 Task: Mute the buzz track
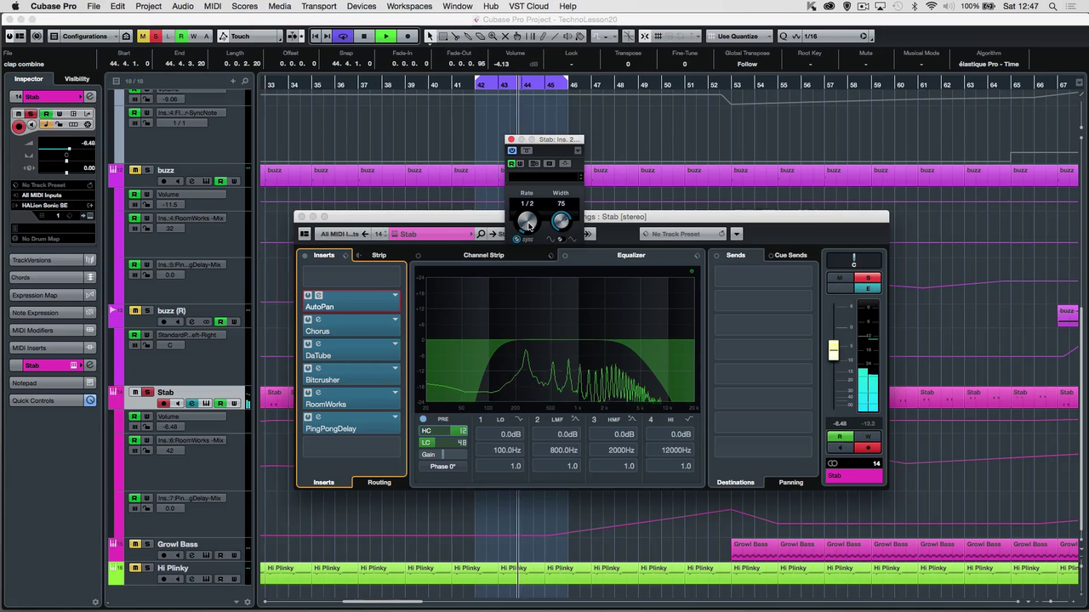pyautogui.click(x=134, y=170)
